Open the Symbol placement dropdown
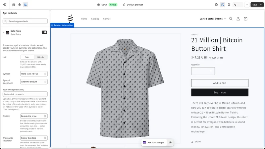 (x=34, y=81)
